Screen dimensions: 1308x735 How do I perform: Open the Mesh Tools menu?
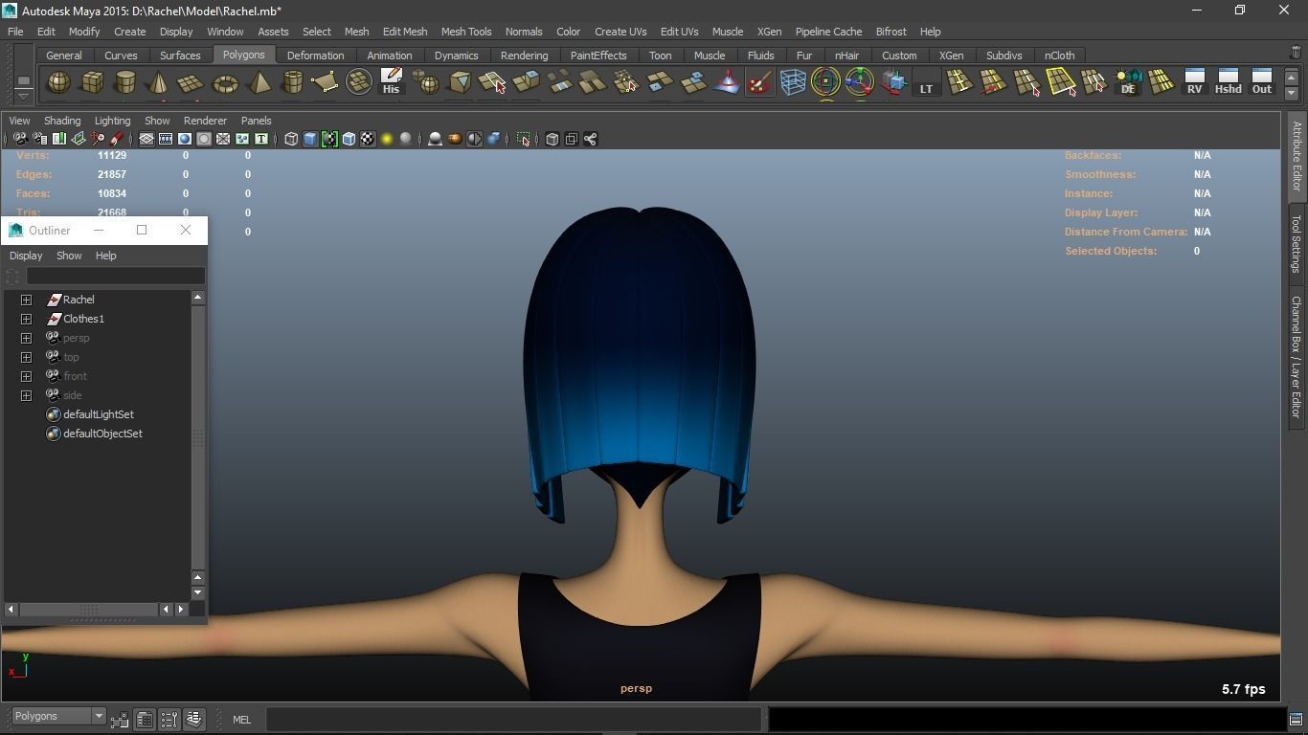(x=466, y=32)
